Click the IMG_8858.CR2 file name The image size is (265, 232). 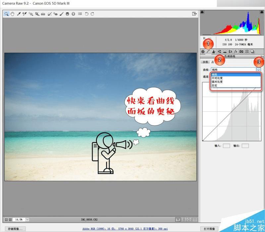tap(89, 219)
